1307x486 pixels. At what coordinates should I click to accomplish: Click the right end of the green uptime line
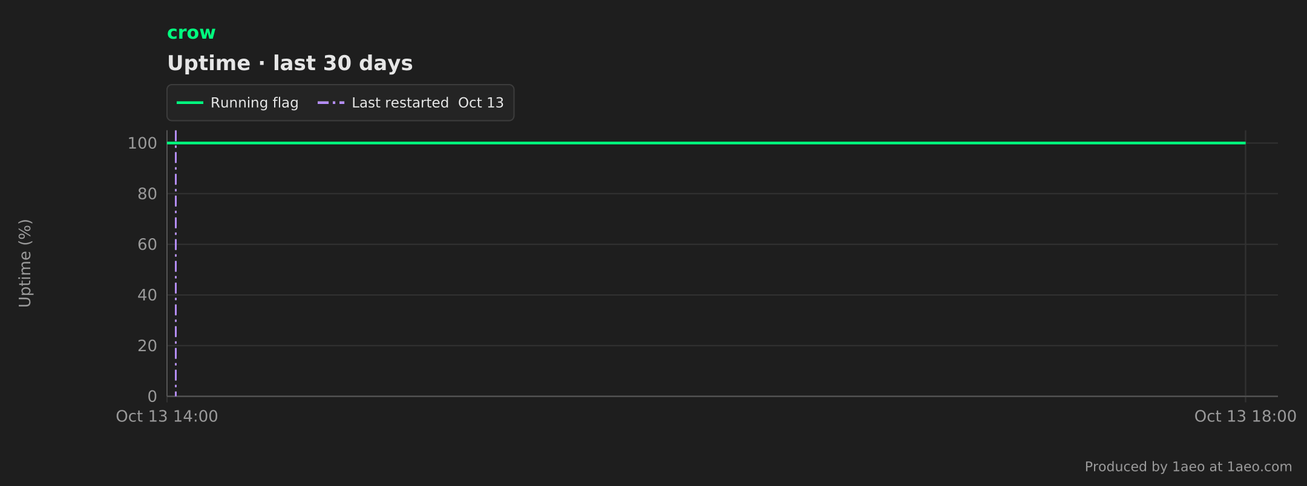[x=1244, y=143]
